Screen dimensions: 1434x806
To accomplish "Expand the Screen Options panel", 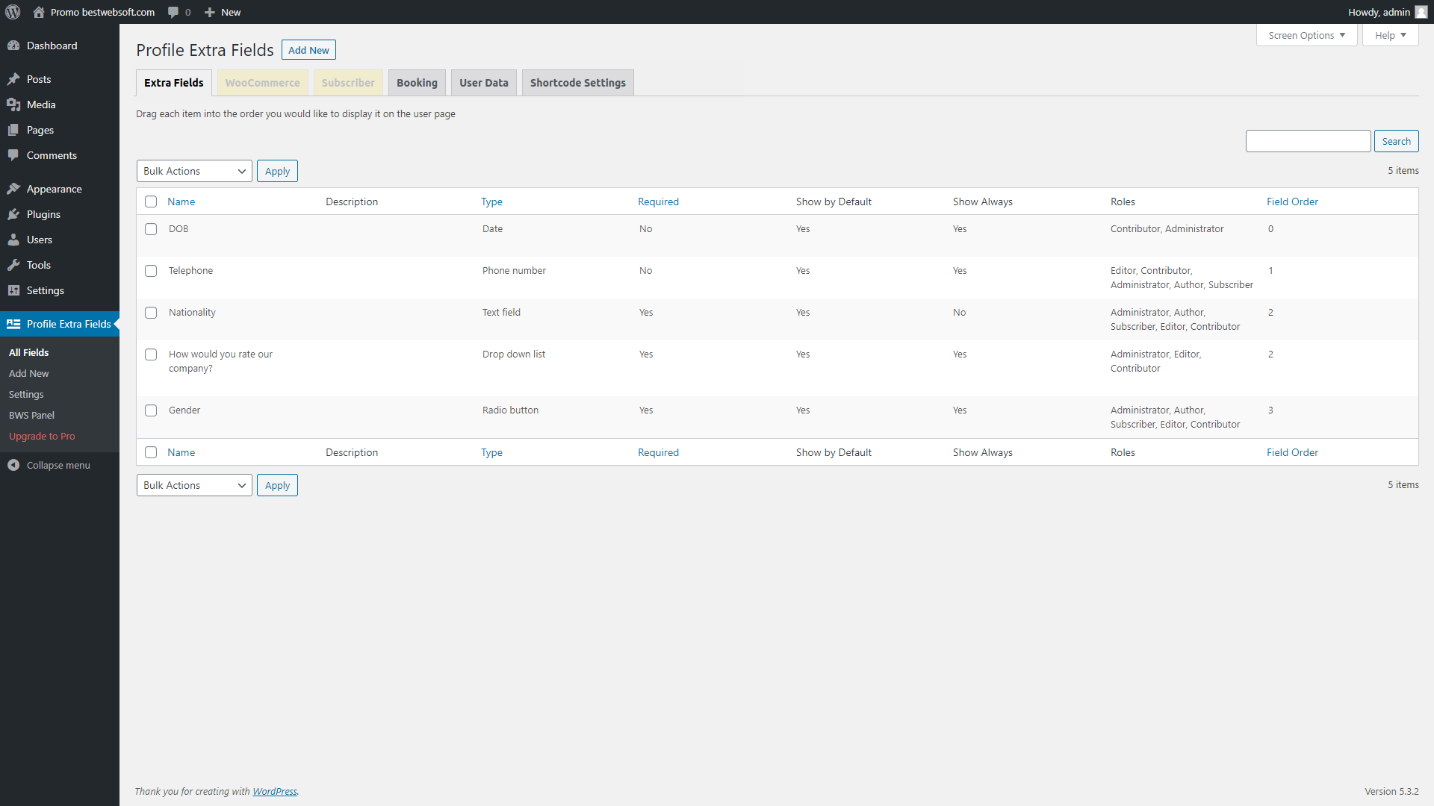I will point(1306,34).
